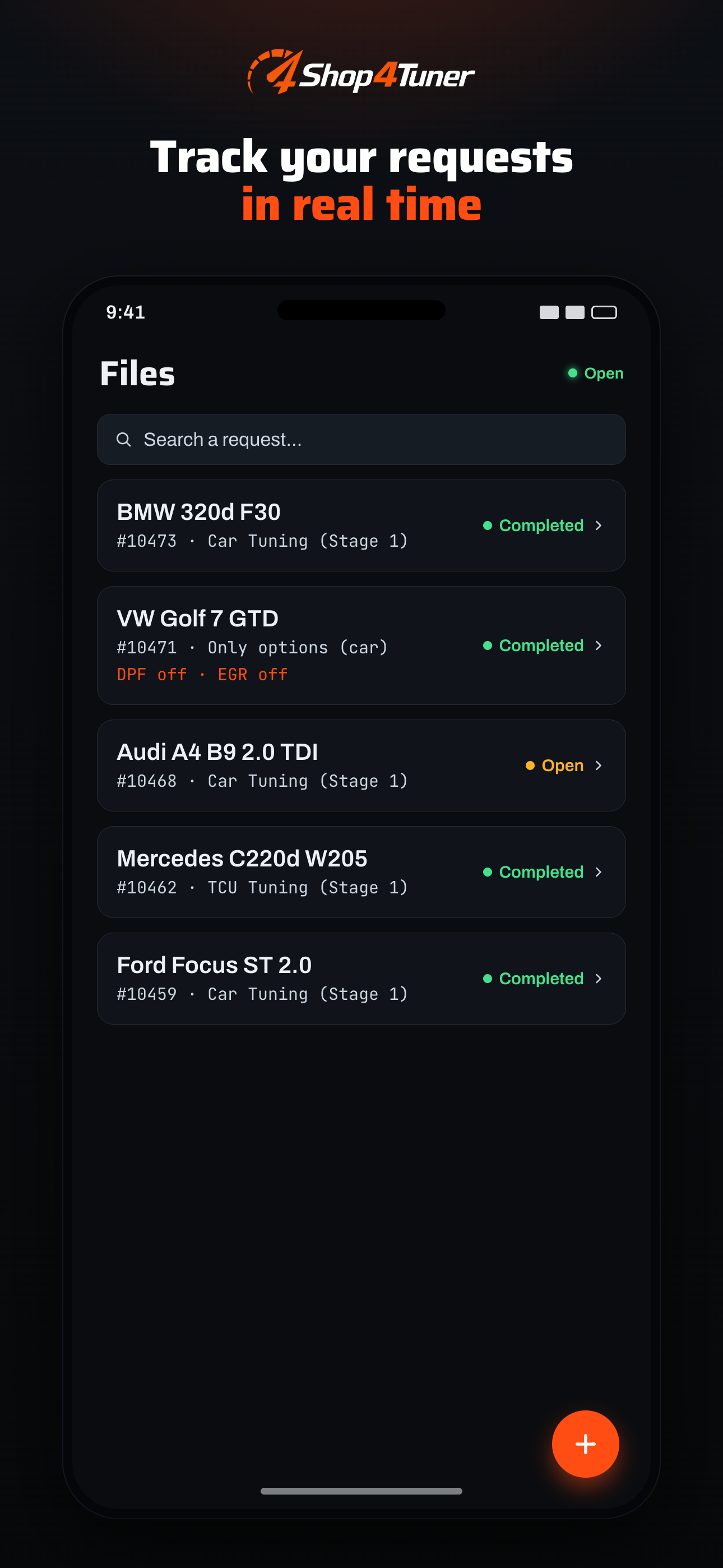Viewport: 723px width, 1568px height.
Task: Click the search magnifier icon
Action: pos(123,439)
